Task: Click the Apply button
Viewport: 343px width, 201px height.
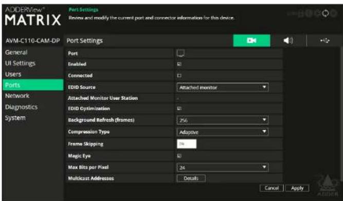Action: pyautogui.click(x=297, y=188)
